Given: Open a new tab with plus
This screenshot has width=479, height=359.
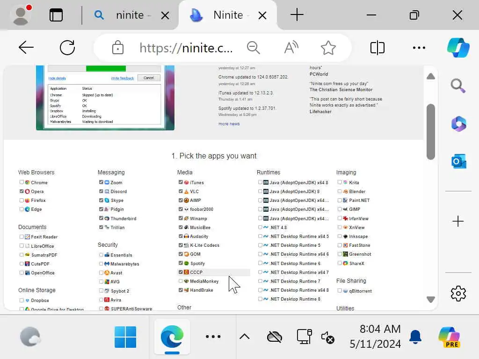Looking at the screenshot, I should (297, 15).
